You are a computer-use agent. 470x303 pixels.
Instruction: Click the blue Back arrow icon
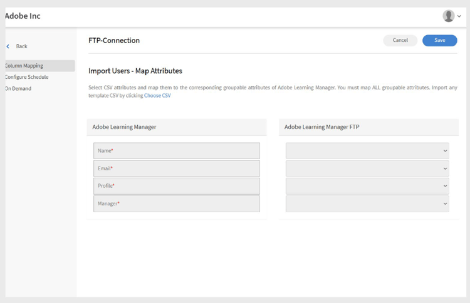[8, 46]
